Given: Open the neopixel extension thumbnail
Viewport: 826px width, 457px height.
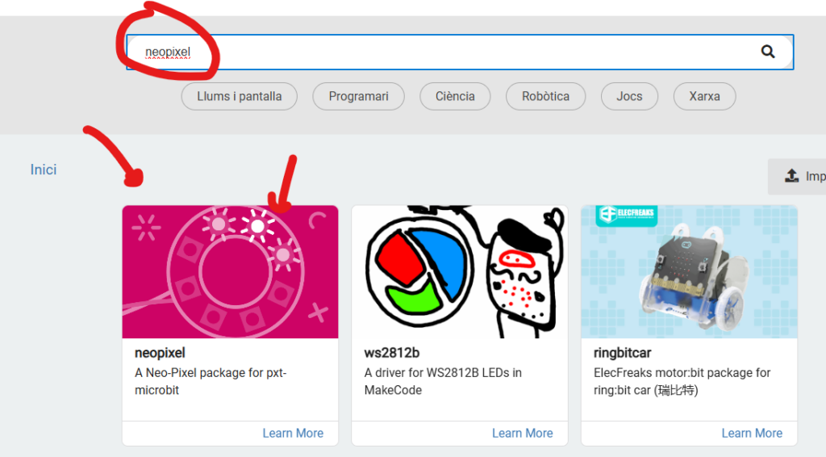Looking at the screenshot, I should [x=230, y=271].
